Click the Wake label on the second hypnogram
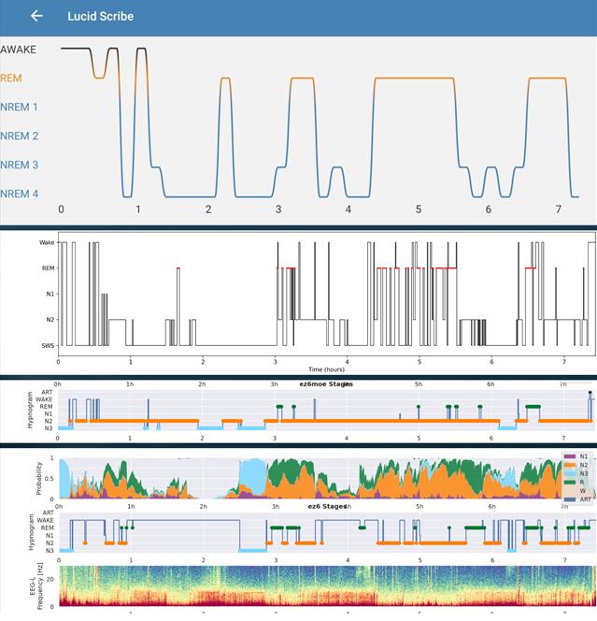The height and width of the screenshot is (621, 597). [47, 242]
